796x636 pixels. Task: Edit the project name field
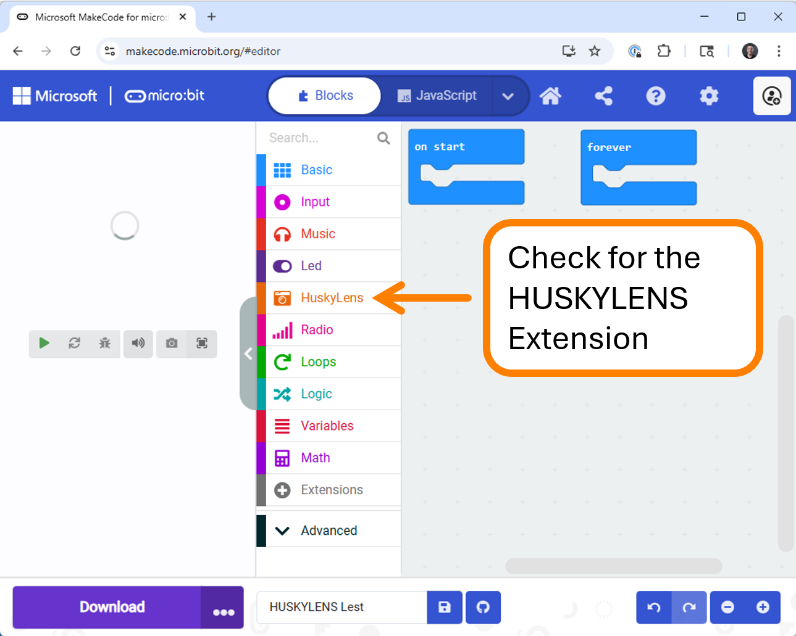point(341,607)
